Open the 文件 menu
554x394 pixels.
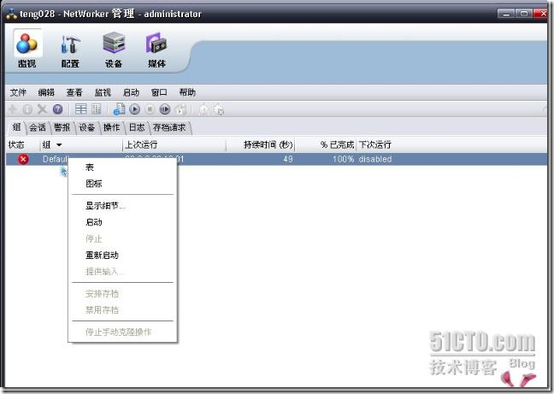click(x=18, y=92)
